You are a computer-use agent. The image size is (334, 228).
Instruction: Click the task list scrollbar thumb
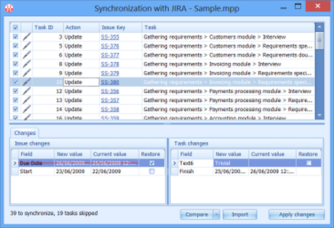[319, 40]
